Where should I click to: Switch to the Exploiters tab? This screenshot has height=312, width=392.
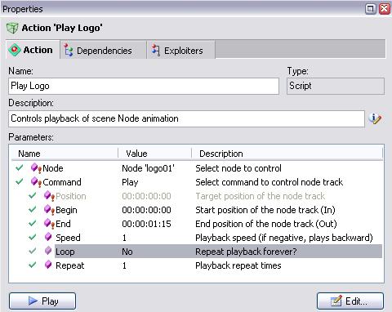(x=181, y=50)
